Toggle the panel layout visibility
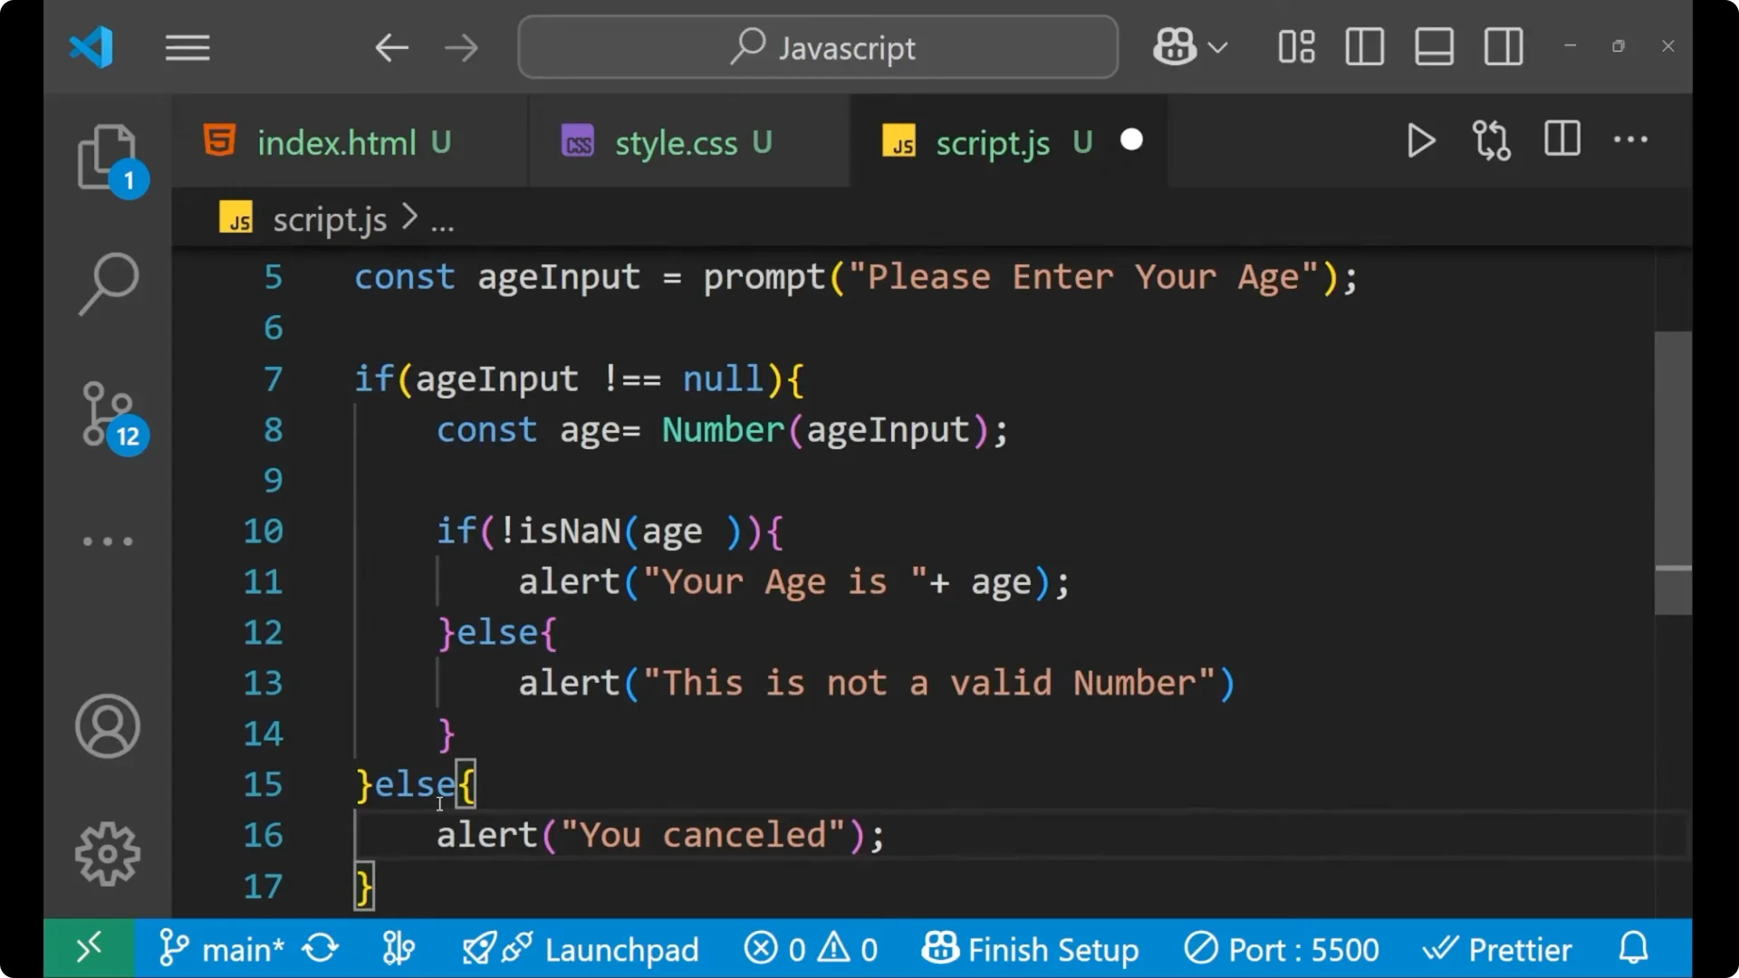Image resolution: width=1739 pixels, height=978 pixels. coord(1433,47)
